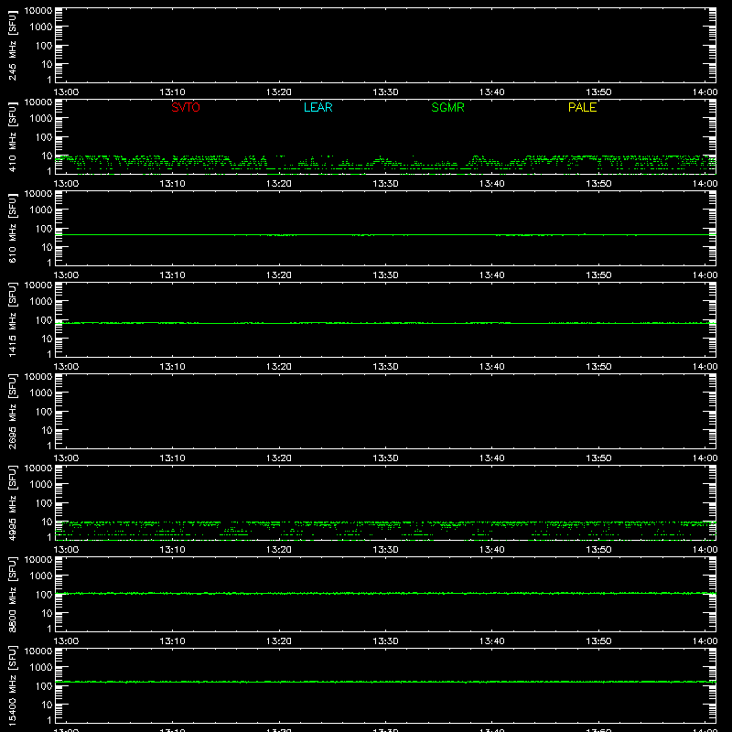732x732 pixels.
Task: Click the 13:40 time label under 410 MHz plot
Action: (x=492, y=184)
